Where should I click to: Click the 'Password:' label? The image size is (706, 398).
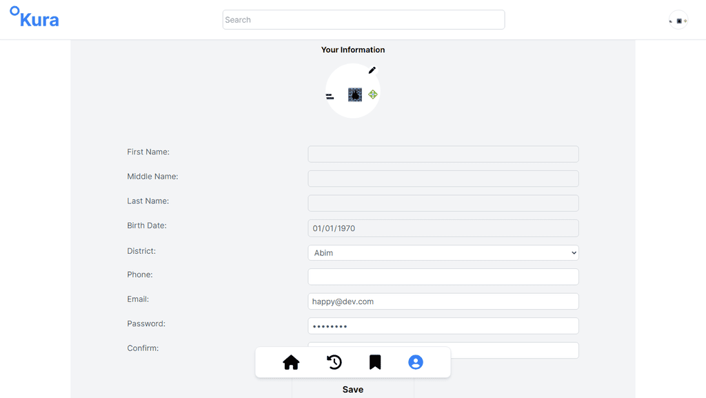pos(146,324)
